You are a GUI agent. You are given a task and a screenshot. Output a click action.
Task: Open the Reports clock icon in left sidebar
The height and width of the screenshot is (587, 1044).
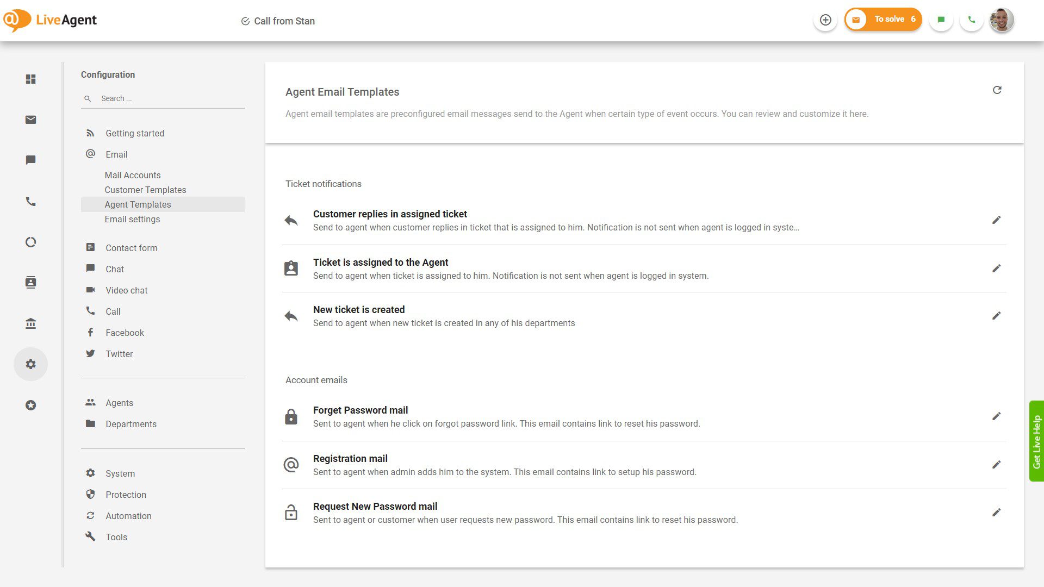pos(30,242)
